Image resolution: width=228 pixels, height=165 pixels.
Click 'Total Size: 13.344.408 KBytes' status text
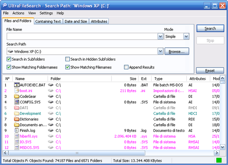tap(137, 161)
